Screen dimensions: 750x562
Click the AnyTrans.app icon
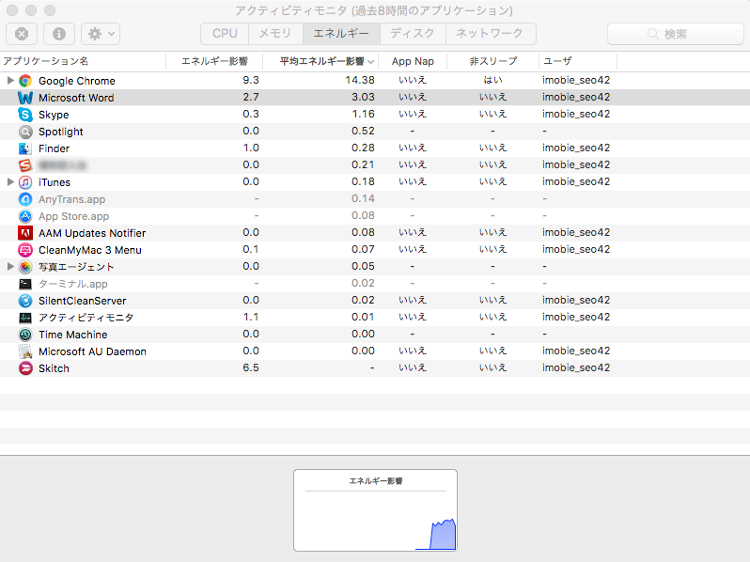[25, 199]
